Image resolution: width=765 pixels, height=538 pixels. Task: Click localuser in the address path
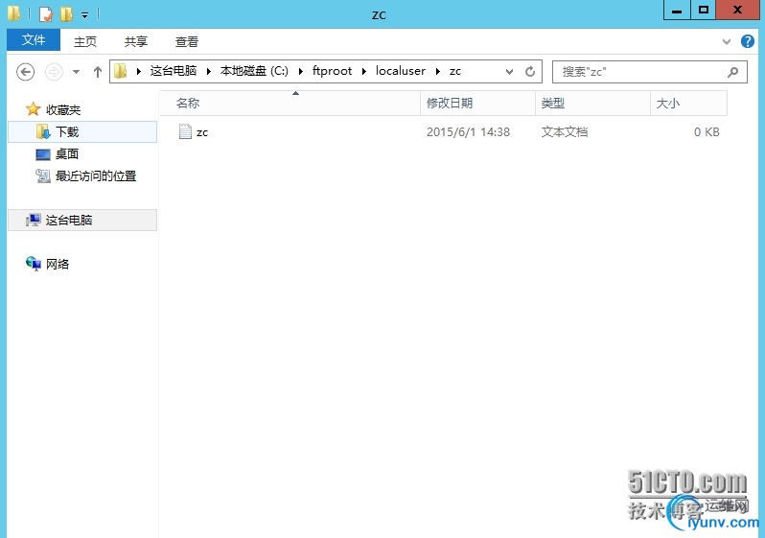401,71
